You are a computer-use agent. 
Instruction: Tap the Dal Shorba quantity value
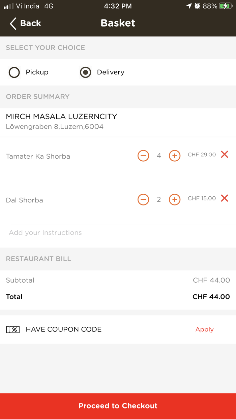tap(159, 199)
